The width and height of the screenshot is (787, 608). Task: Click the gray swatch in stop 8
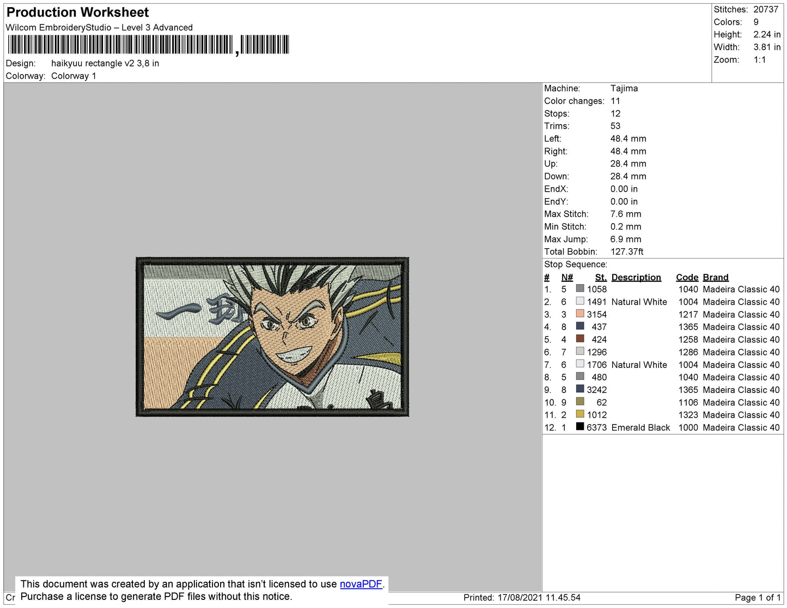click(x=580, y=376)
